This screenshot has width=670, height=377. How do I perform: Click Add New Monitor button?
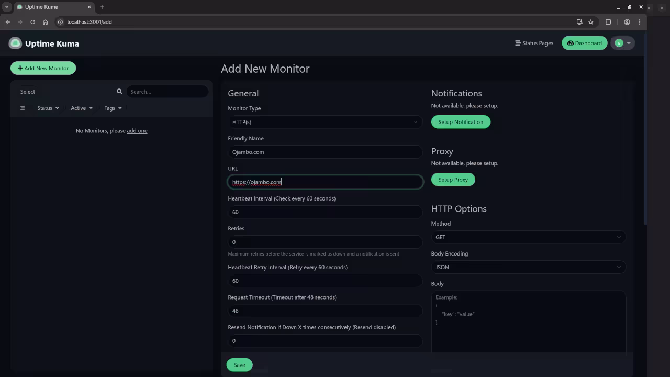click(43, 68)
